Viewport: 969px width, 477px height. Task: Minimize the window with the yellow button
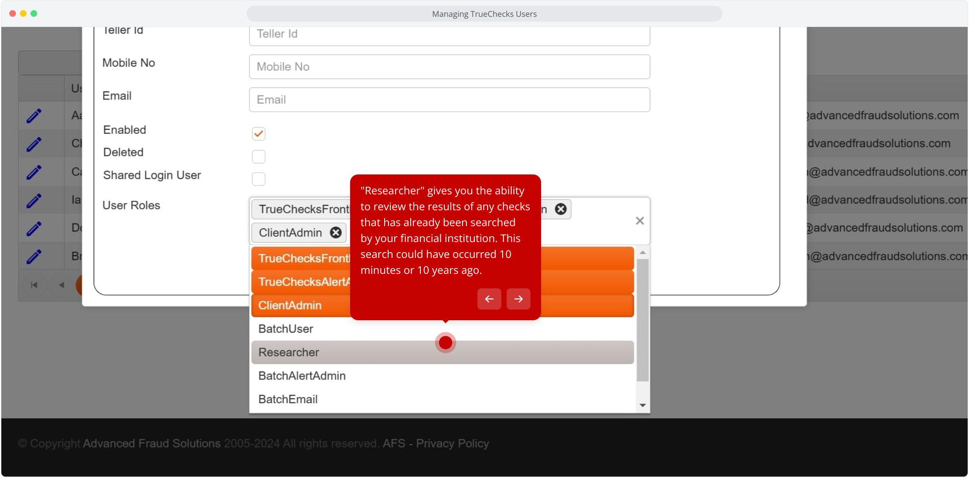coord(23,14)
